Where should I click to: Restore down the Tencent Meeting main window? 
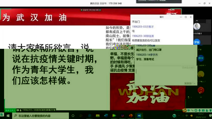[x=204, y=3]
